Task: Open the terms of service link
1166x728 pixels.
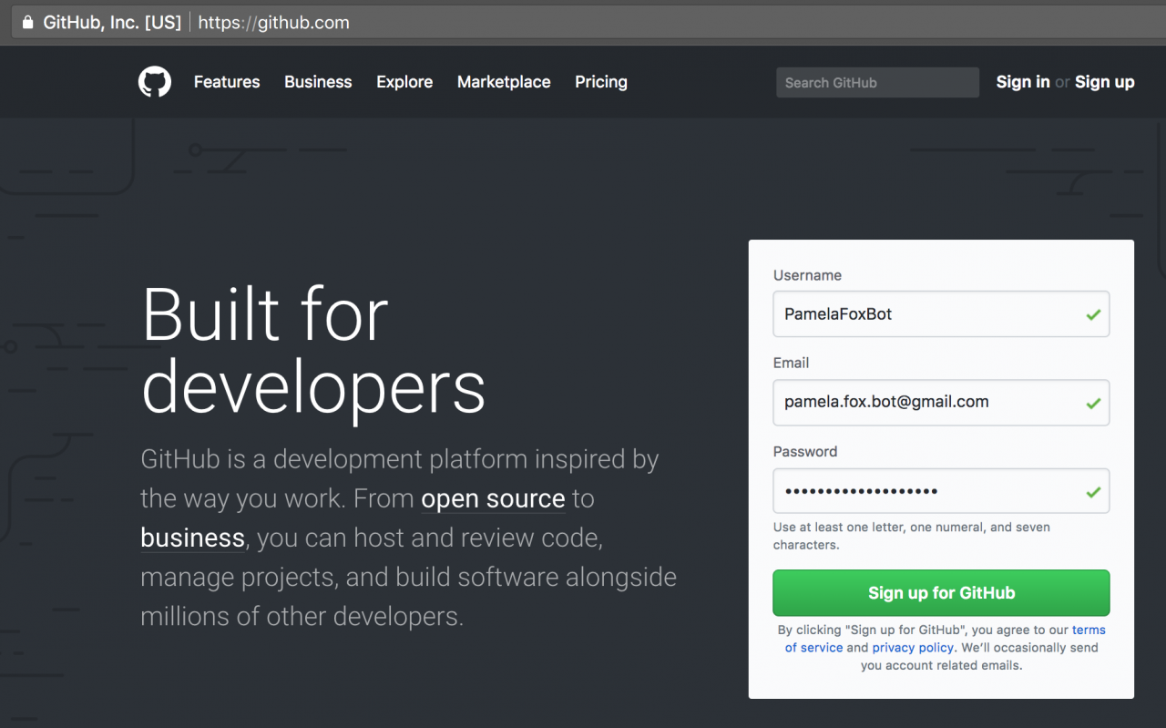Action: pos(946,639)
